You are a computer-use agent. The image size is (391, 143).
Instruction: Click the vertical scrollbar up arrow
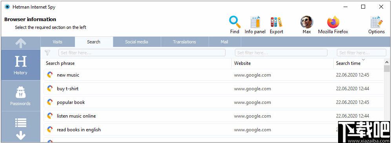[387, 62]
